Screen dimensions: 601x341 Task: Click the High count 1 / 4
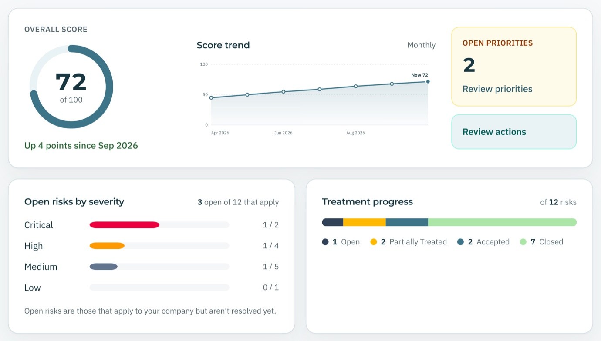(271, 246)
